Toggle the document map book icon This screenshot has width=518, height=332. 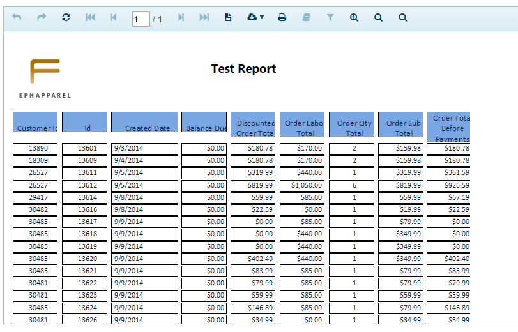pos(306,18)
